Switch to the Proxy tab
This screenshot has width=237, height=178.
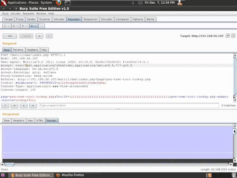pyautogui.click(x=20, y=19)
